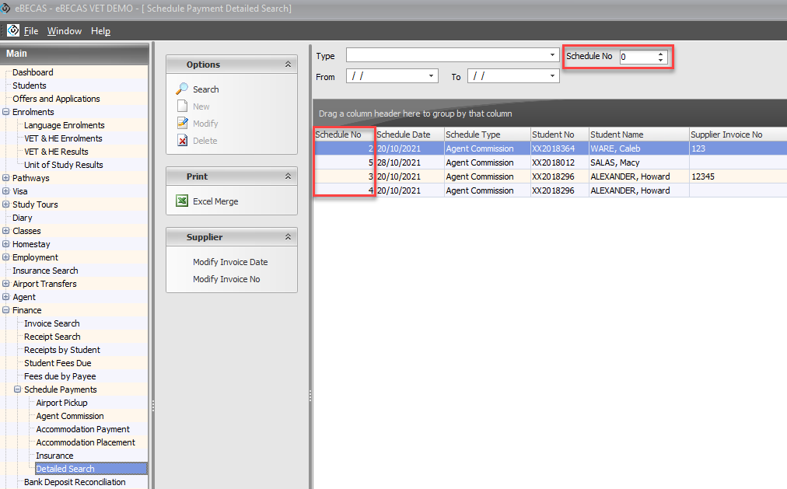Viewport: 787px width, 489px height.
Task: Open the Type dropdown list
Action: tap(553, 55)
